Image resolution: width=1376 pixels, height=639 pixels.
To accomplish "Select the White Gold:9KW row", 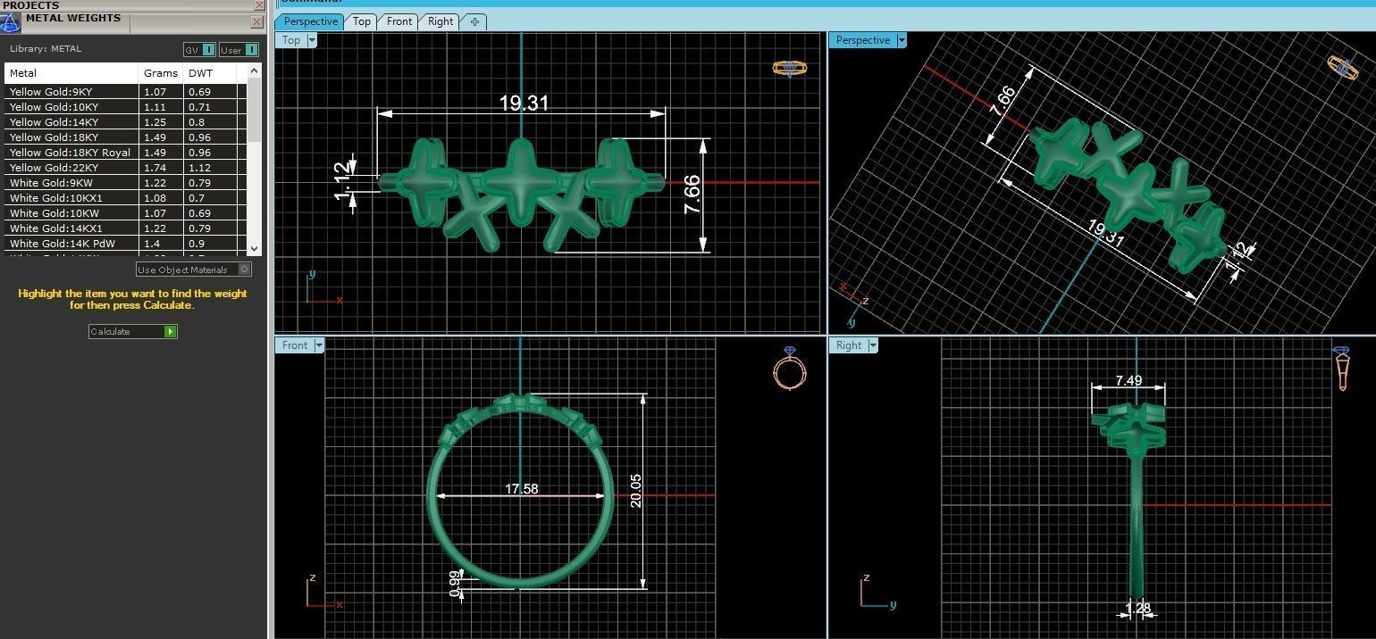I will 125,183.
